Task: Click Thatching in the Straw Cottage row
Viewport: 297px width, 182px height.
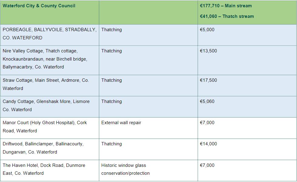Action: (x=112, y=80)
